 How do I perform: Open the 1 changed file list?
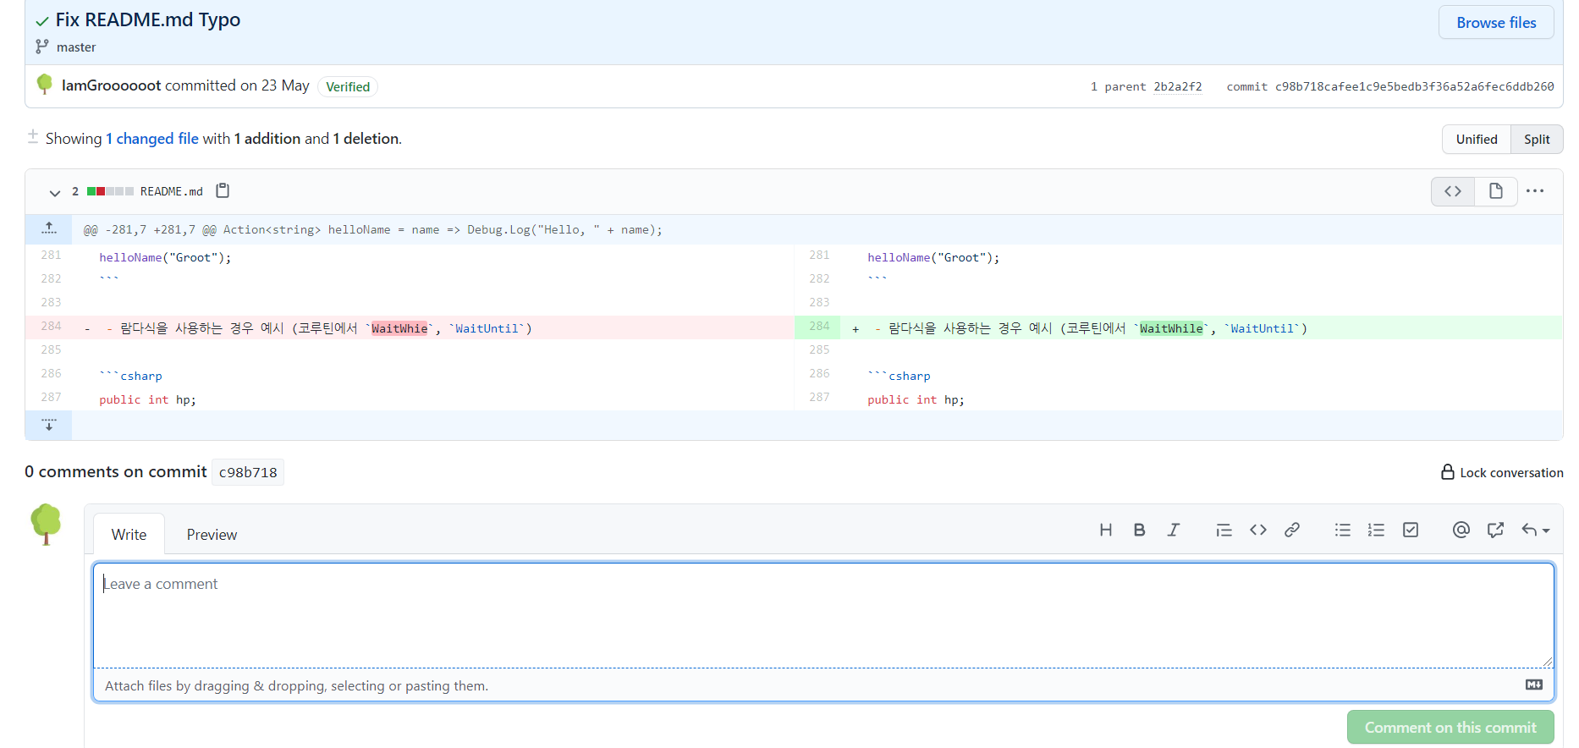point(152,139)
